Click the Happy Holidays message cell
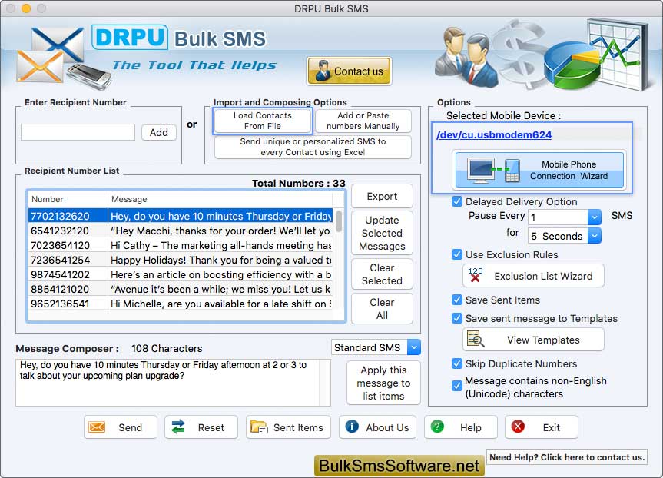 point(220,260)
